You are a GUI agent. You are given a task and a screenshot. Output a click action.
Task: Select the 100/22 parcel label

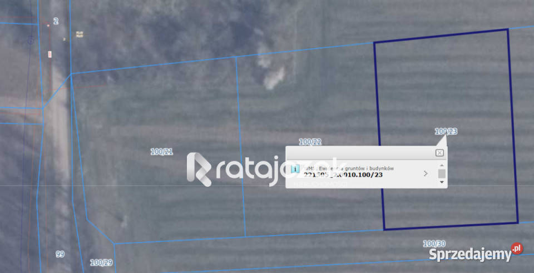point(310,142)
